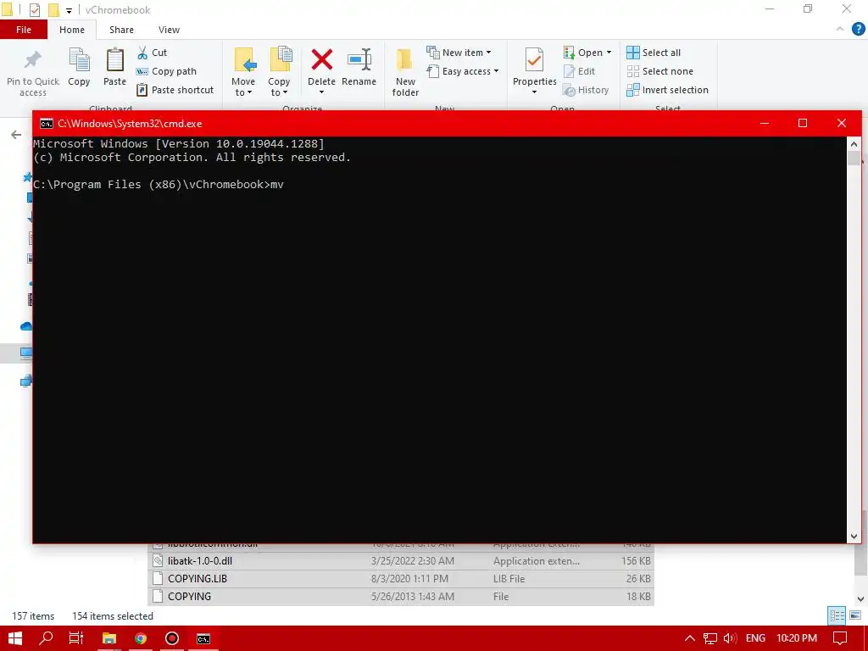Open the Copy to dropdown
The height and width of the screenshot is (651, 868).
pos(279,72)
